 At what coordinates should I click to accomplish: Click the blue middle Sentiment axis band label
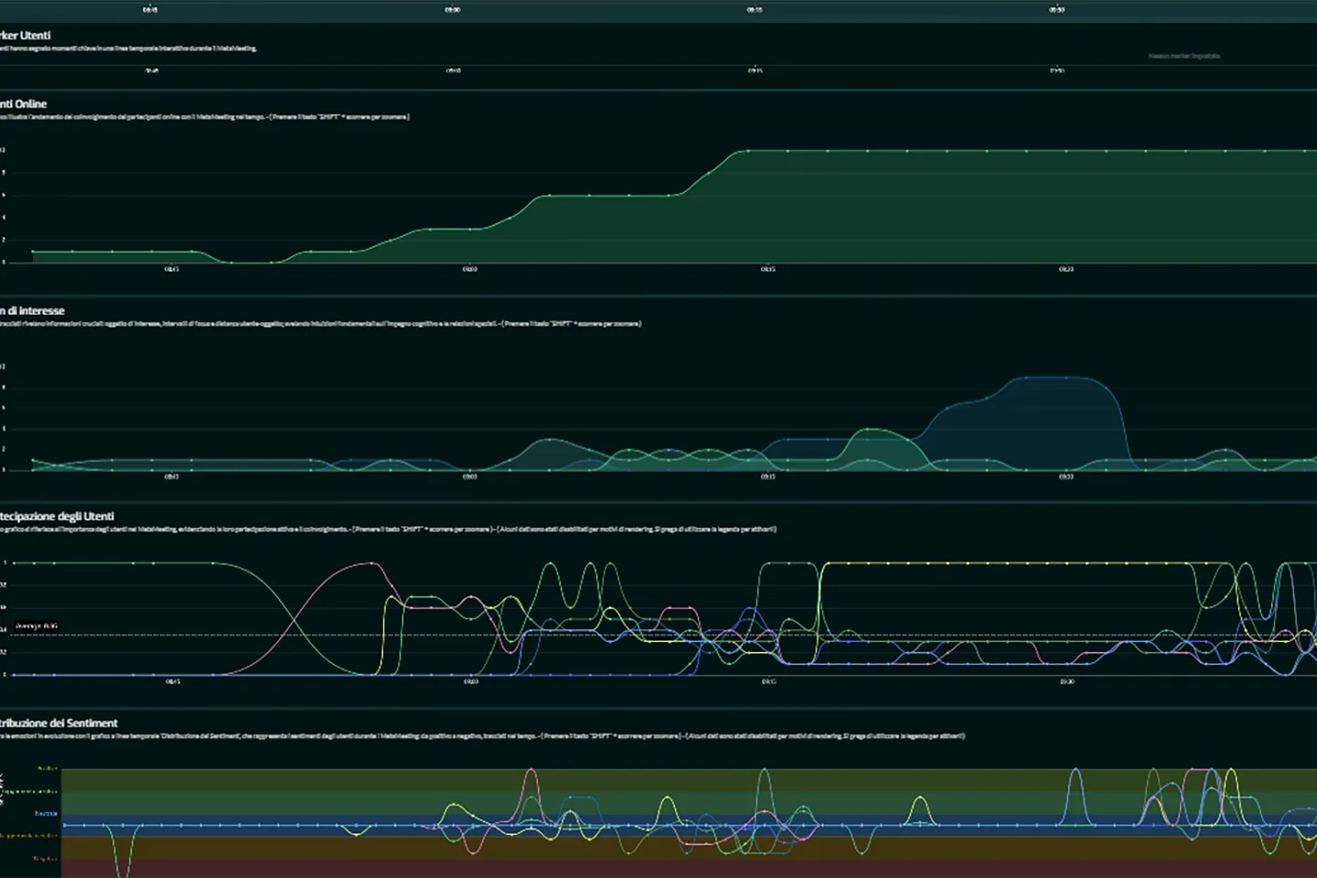pyautogui.click(x=46, y=813)
